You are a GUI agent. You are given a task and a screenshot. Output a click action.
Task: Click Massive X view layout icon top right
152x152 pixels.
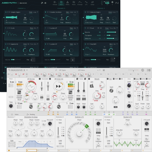point(148,70)
